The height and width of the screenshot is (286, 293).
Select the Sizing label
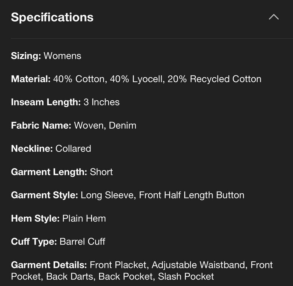click(x=26, y=56)
